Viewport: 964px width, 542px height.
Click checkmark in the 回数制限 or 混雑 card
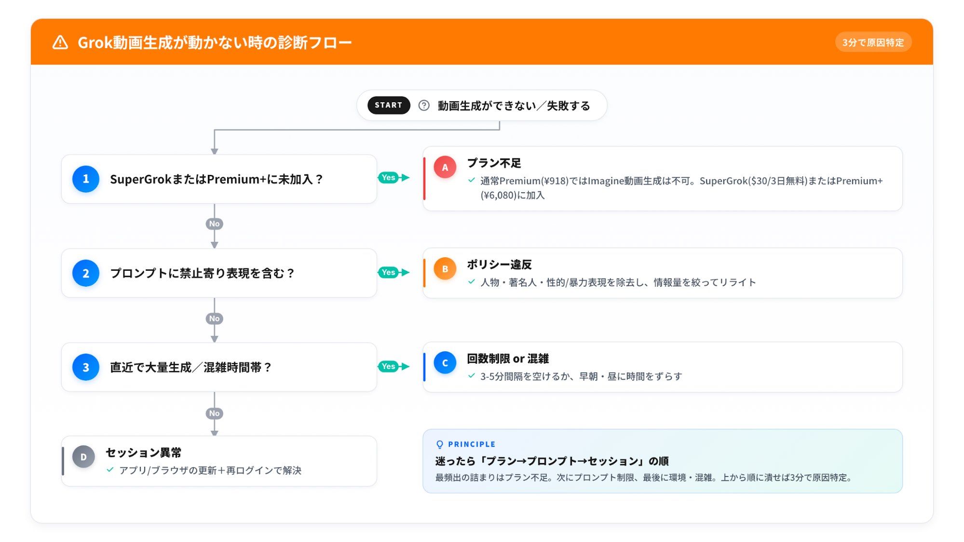(x=472, y=376)
